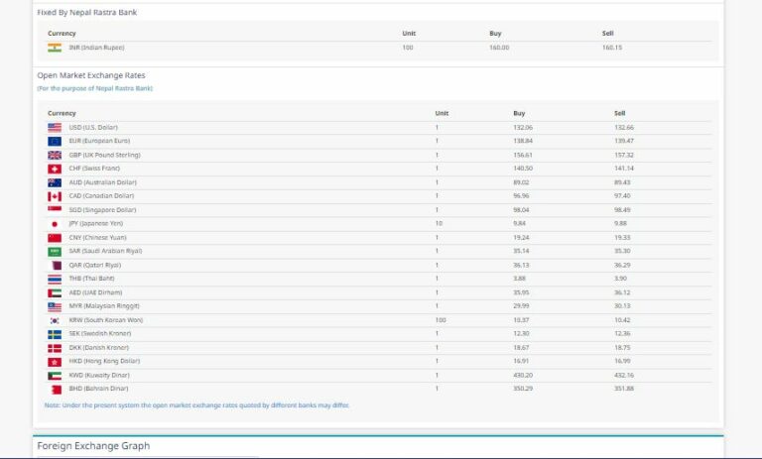Click the EUR sell rate value 139.47

(x=624, y=142)
